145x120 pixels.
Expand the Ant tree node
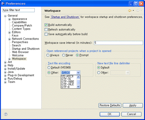[5, 62]
